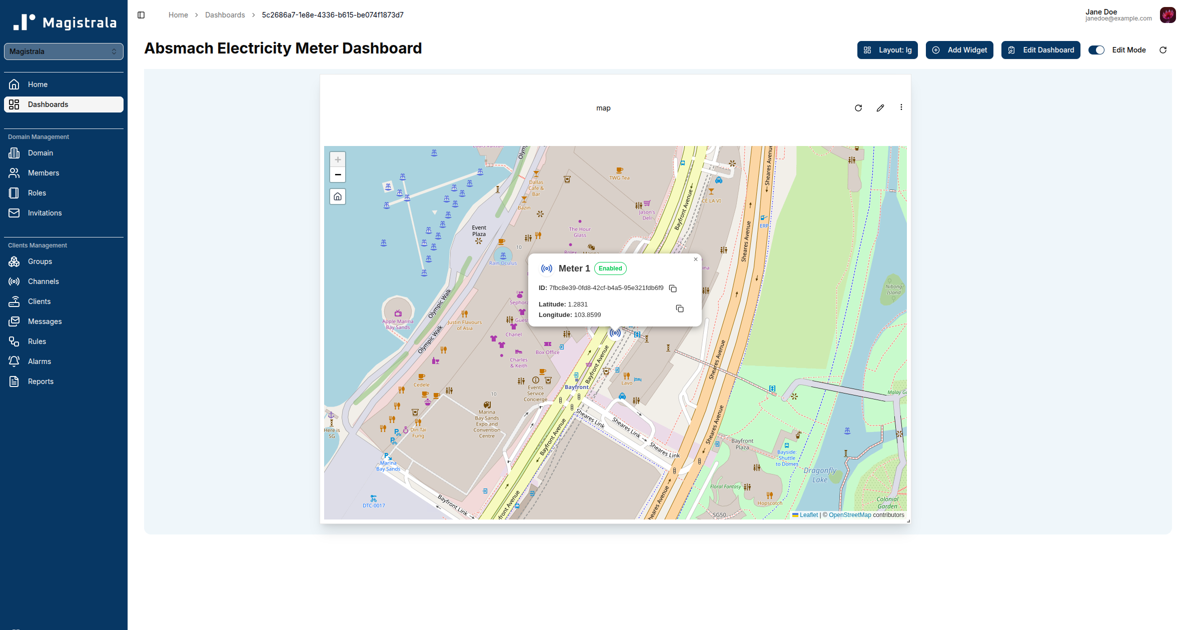Click the Add Widget button

[x=959, y=50]
